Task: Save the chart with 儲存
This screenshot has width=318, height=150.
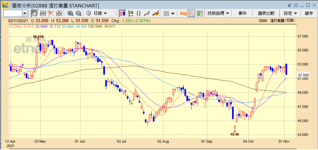Action: pyautogui.click(x=308, y=13)
